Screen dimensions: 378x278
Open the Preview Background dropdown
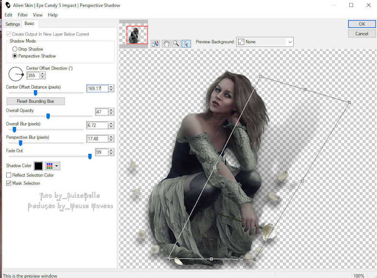point(265,42)
